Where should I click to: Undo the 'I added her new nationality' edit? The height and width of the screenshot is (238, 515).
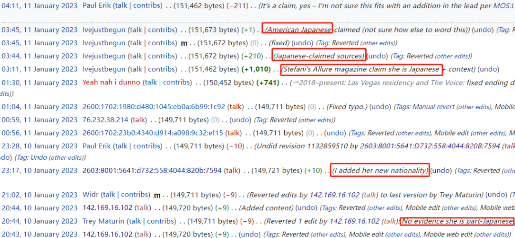pos(441,170)
